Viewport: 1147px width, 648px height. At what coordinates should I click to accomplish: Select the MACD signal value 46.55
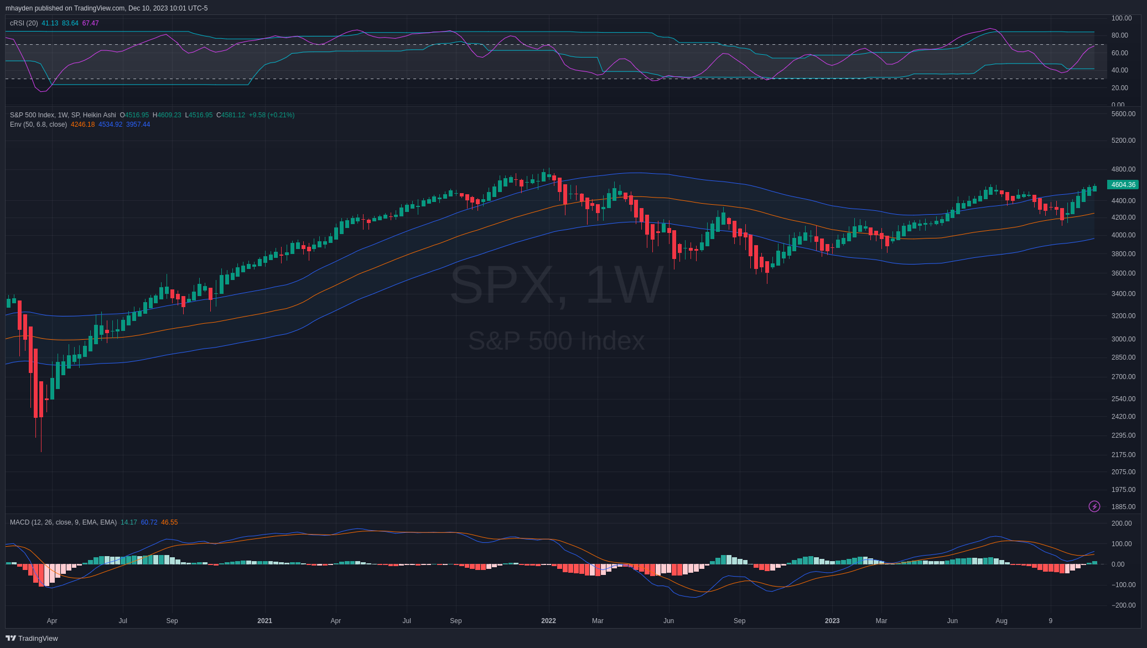coord(169,522)
